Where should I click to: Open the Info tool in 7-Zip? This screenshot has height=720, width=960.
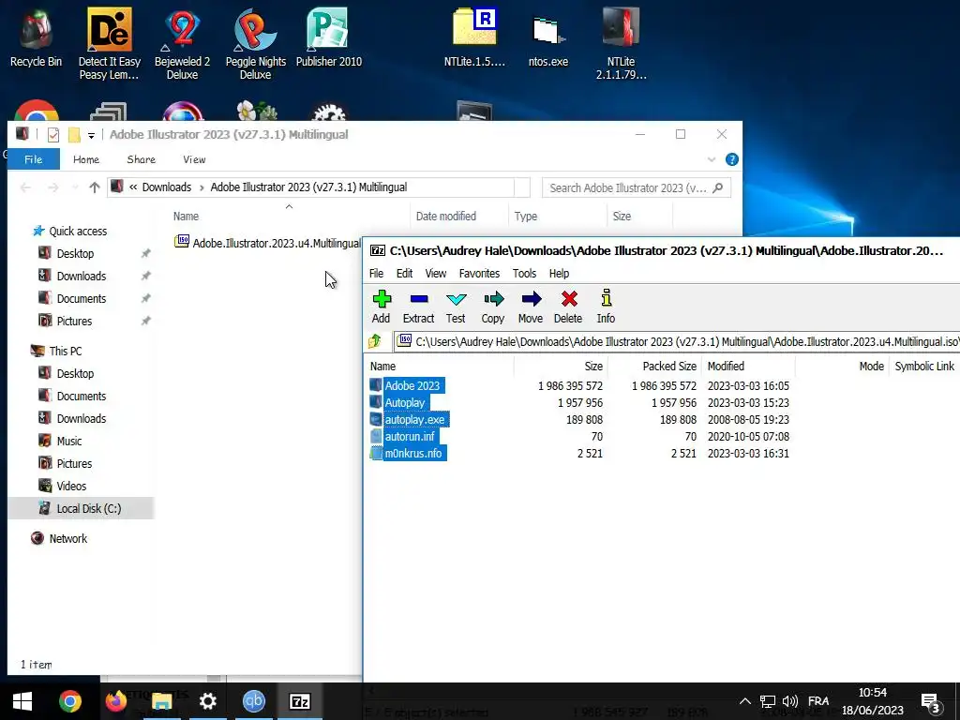(606, 307)
